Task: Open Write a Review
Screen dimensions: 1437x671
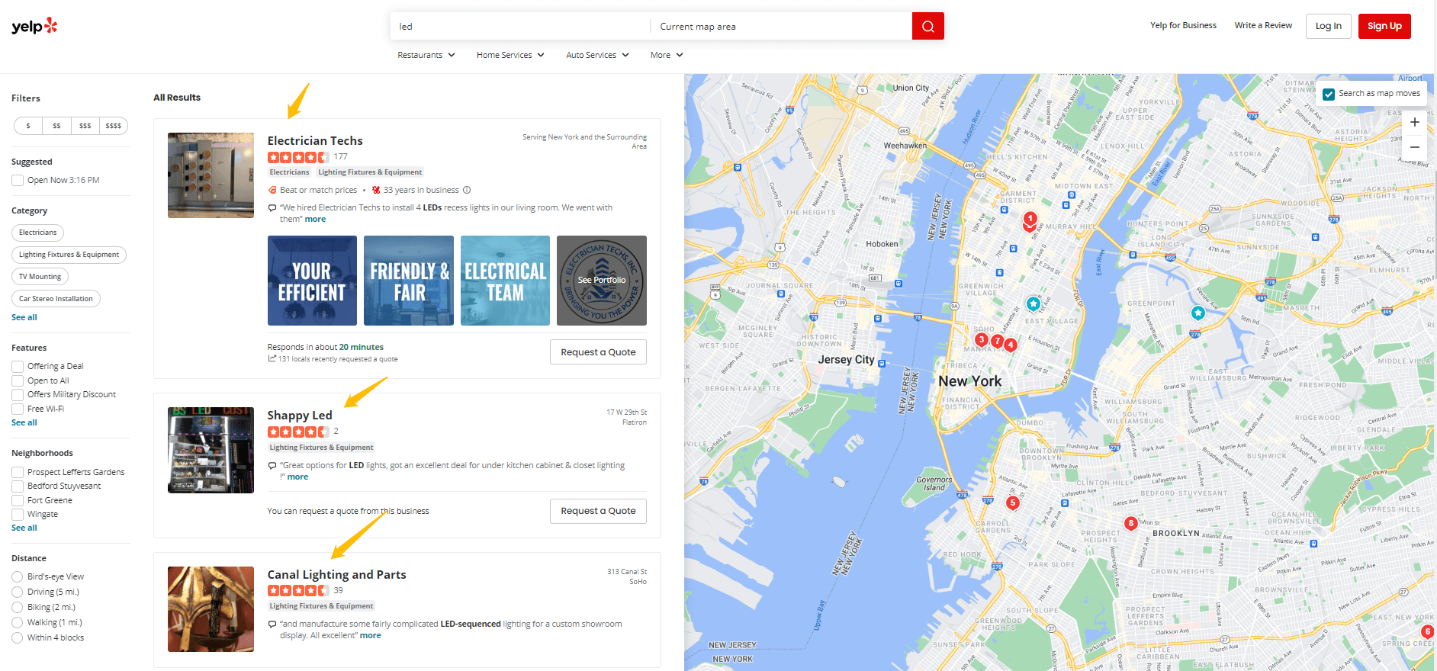Action: (1263, 25)
